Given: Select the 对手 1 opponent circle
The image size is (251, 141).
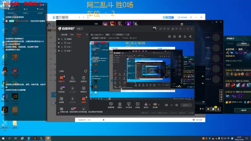Looking at the screenshot, I should tap(216, 38).
